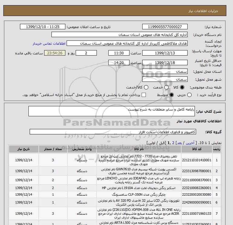Toggle the Islamic treasury bonds payment checkbox
This screenshot has height=225, width=233.
[144, 95]
